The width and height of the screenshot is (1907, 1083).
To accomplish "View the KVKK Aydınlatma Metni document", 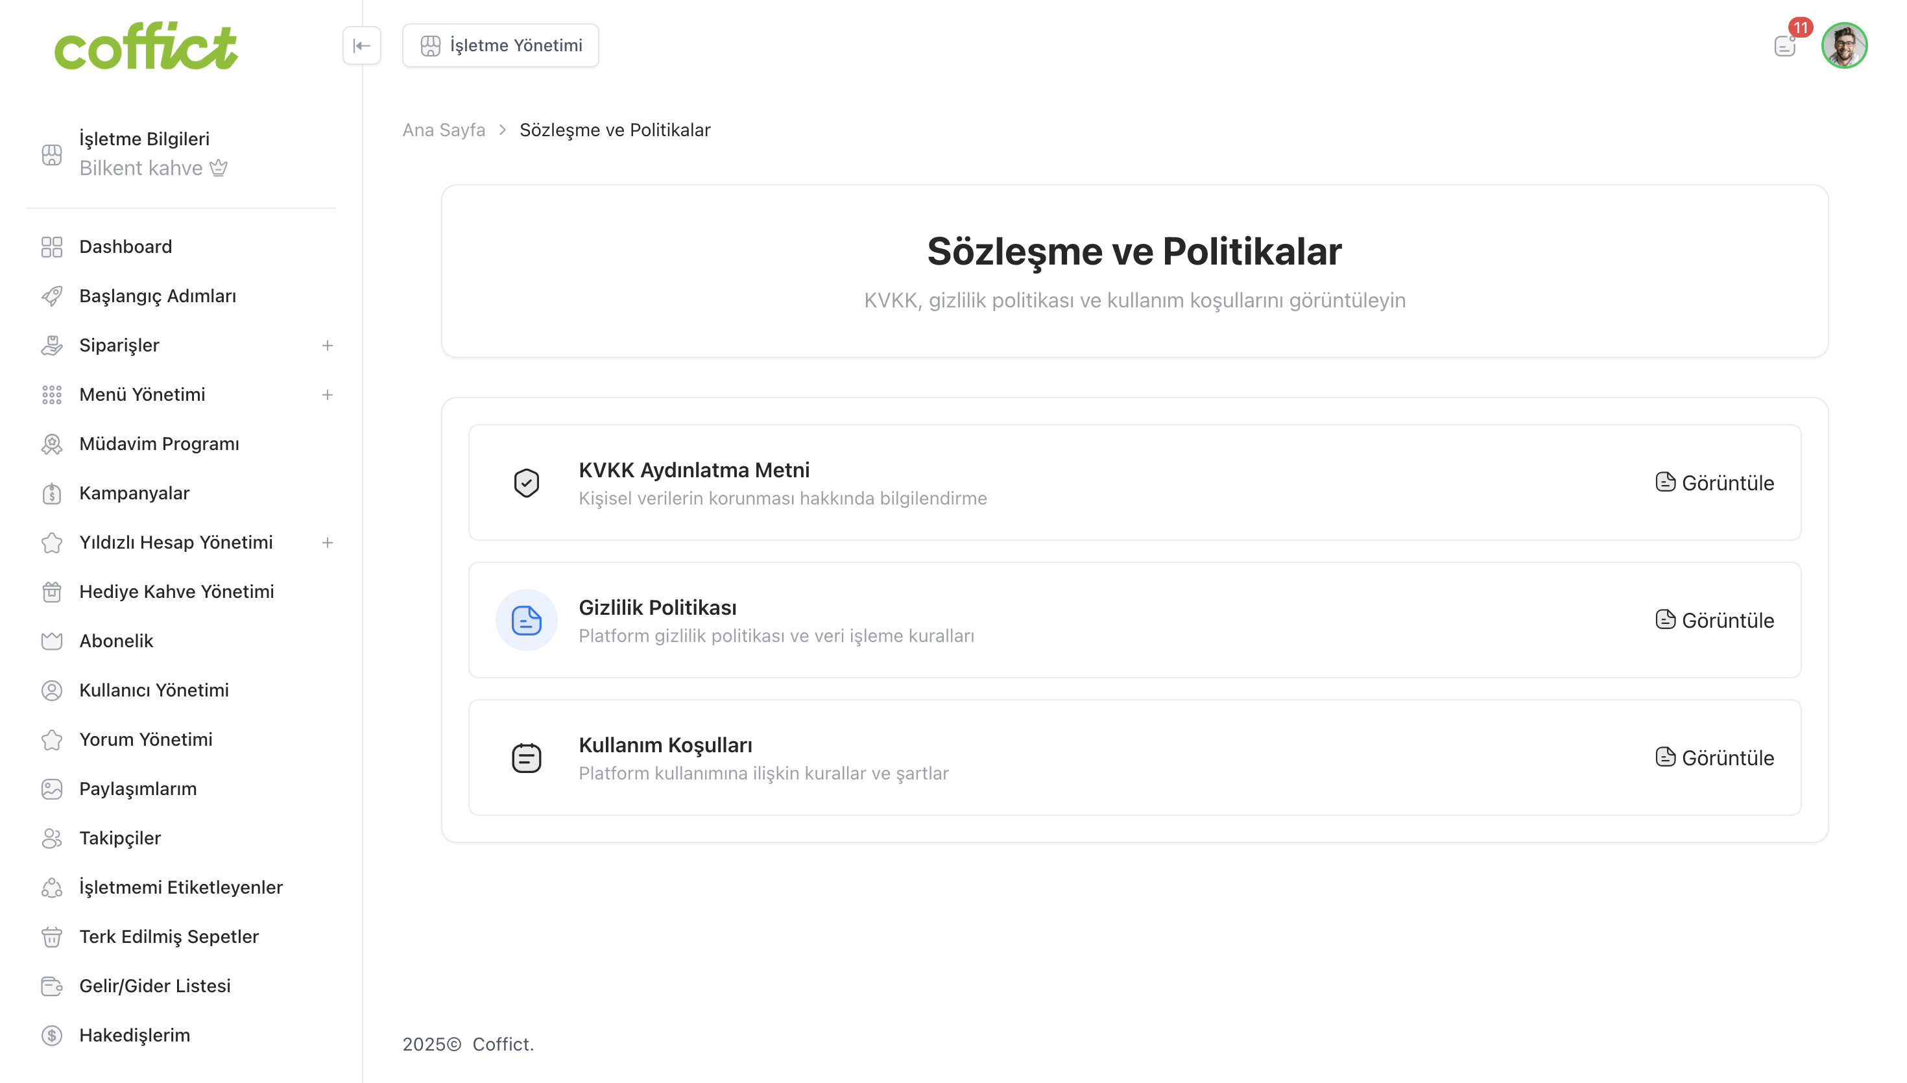I will point(1714,482).
